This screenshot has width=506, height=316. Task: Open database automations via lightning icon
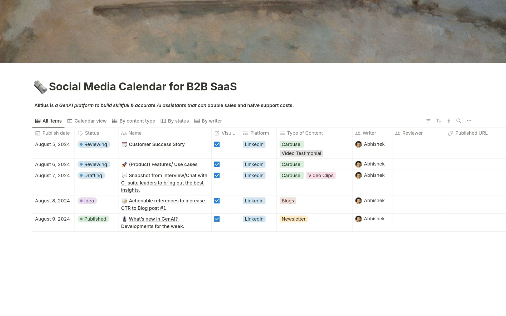click(449, 121)
